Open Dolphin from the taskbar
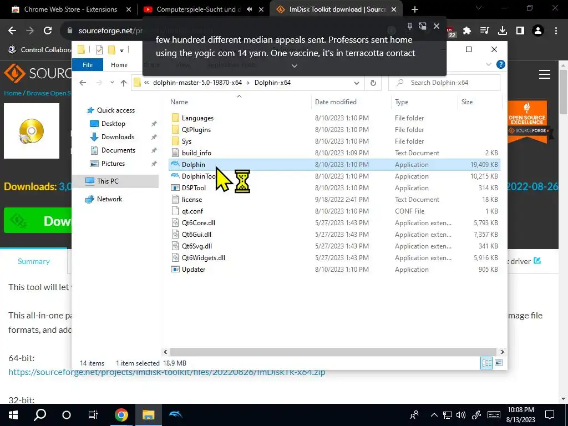 pyautogui.click(x=176, y=415)
